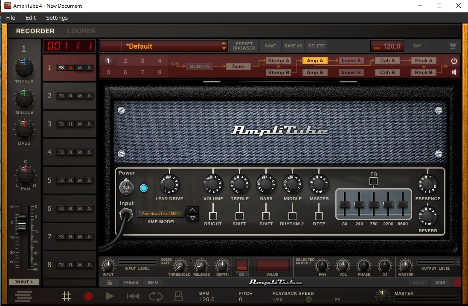Select Cab A module
The image size is (468, 306).
coord(387,61)
